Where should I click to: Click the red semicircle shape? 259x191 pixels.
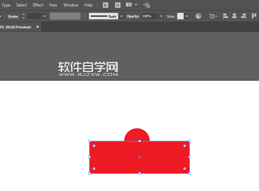coord(137,134)
